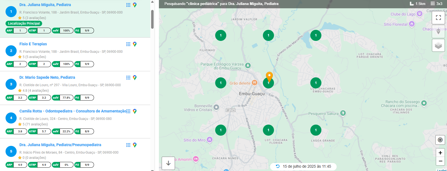Select the orange pin marker on map
Image resolution: width=447 pixels, height=171 pixels.
pyautogui.click(x=269, y=76)
